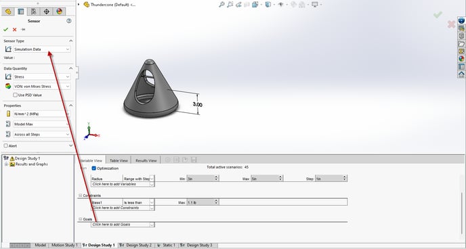Accept sensor with green checkmark

[5, 29]
